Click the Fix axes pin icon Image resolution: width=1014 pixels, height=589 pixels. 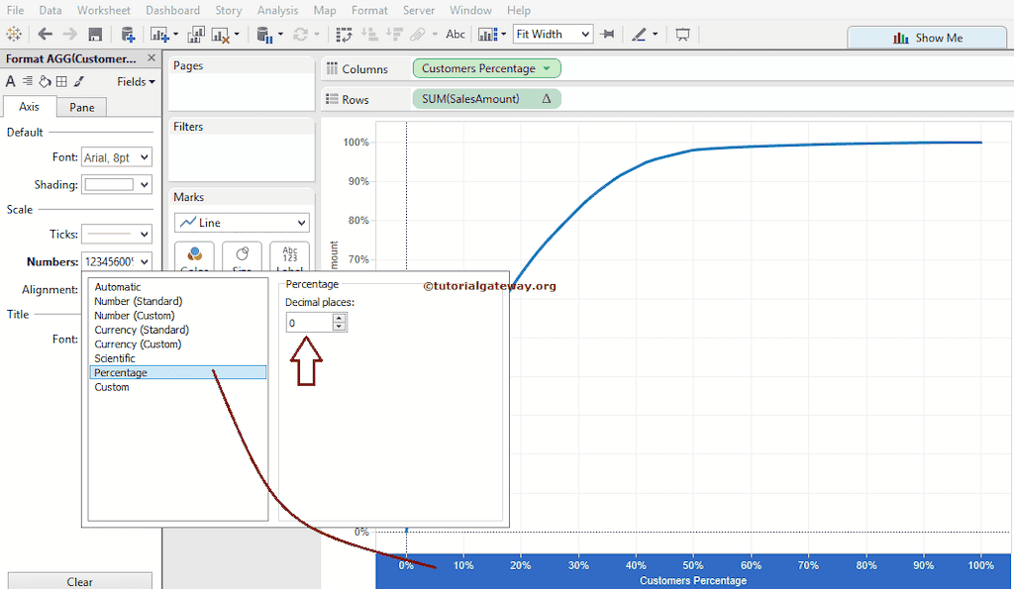[608, 35]
